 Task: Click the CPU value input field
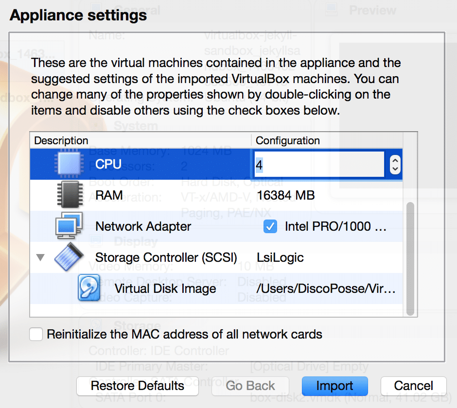coord(318,165)
